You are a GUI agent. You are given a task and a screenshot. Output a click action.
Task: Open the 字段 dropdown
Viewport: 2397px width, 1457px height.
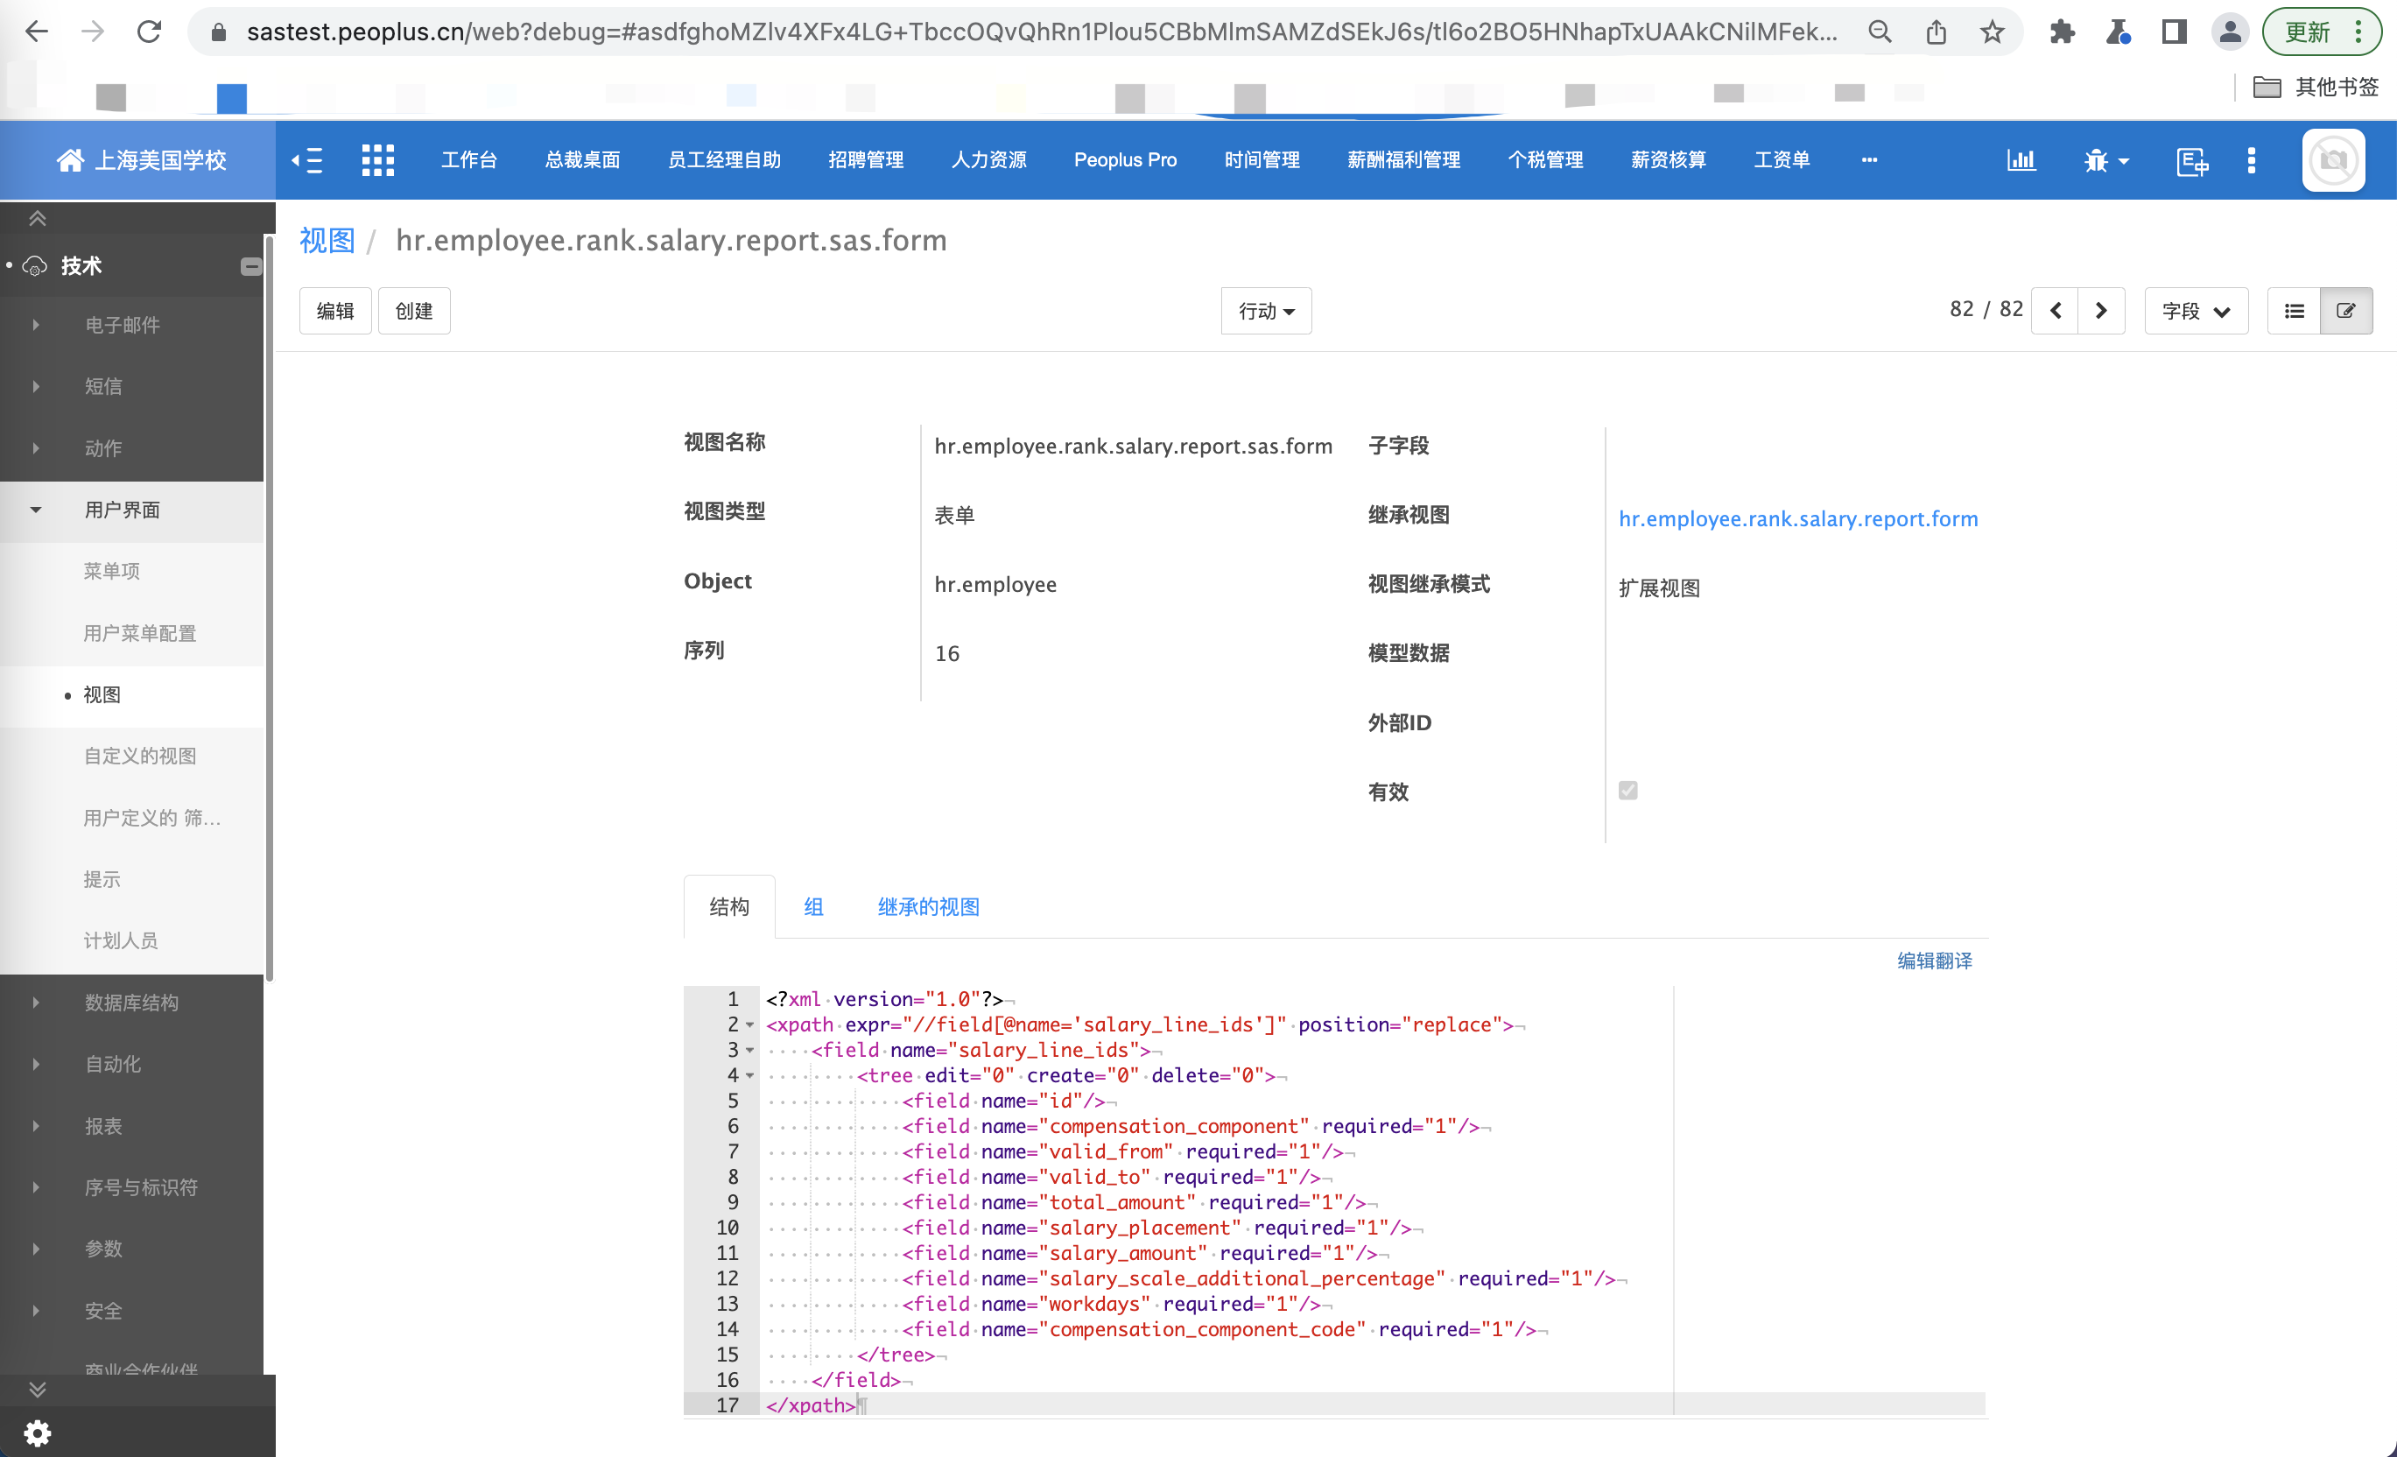2196,311
